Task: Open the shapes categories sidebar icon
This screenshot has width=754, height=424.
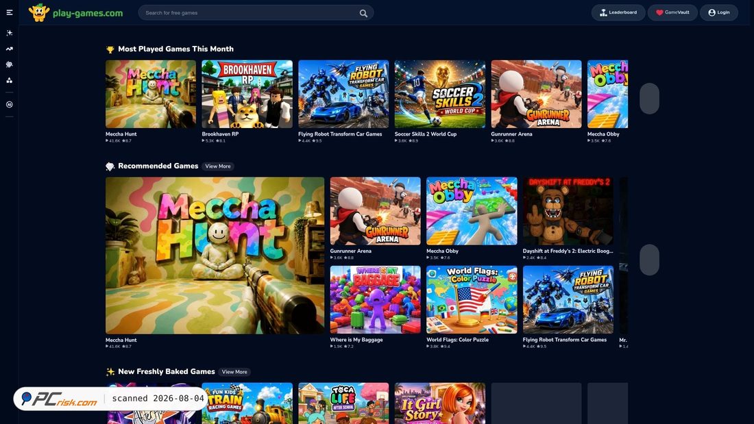Action: pyautogui.click(x=9, y=80)
